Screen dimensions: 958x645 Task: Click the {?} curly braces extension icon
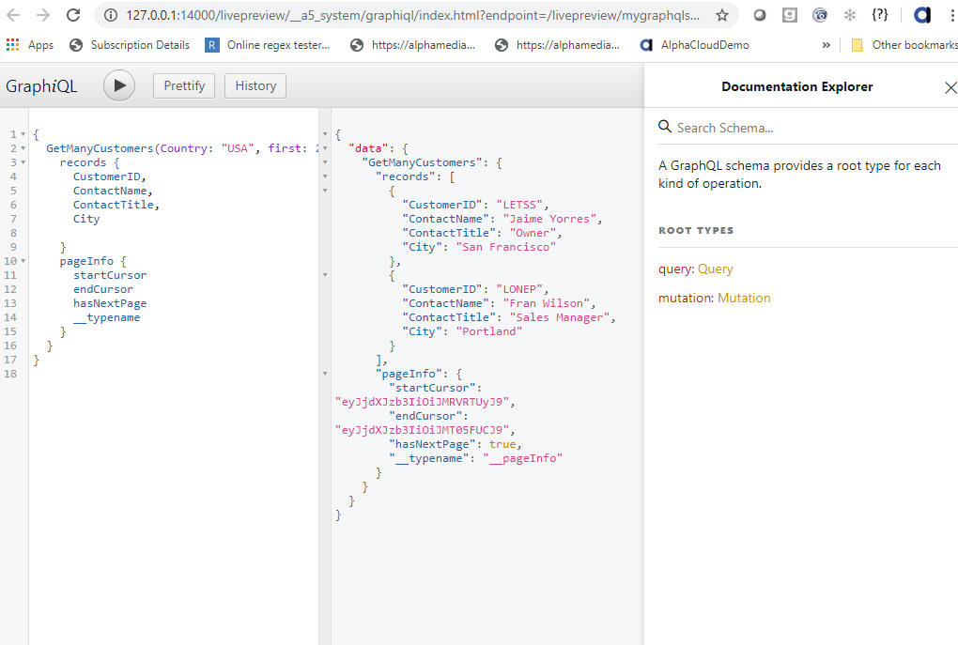[880, 15]
